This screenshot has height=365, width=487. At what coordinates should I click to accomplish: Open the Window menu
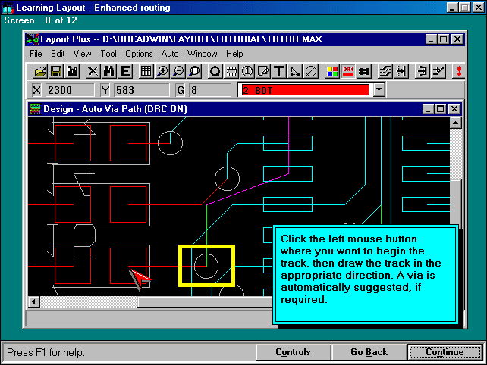point(202,54)
